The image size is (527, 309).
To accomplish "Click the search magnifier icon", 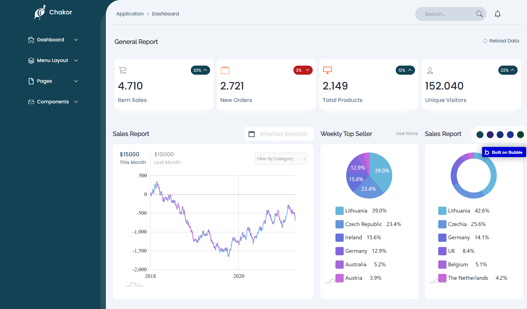I will pos(479,14).
